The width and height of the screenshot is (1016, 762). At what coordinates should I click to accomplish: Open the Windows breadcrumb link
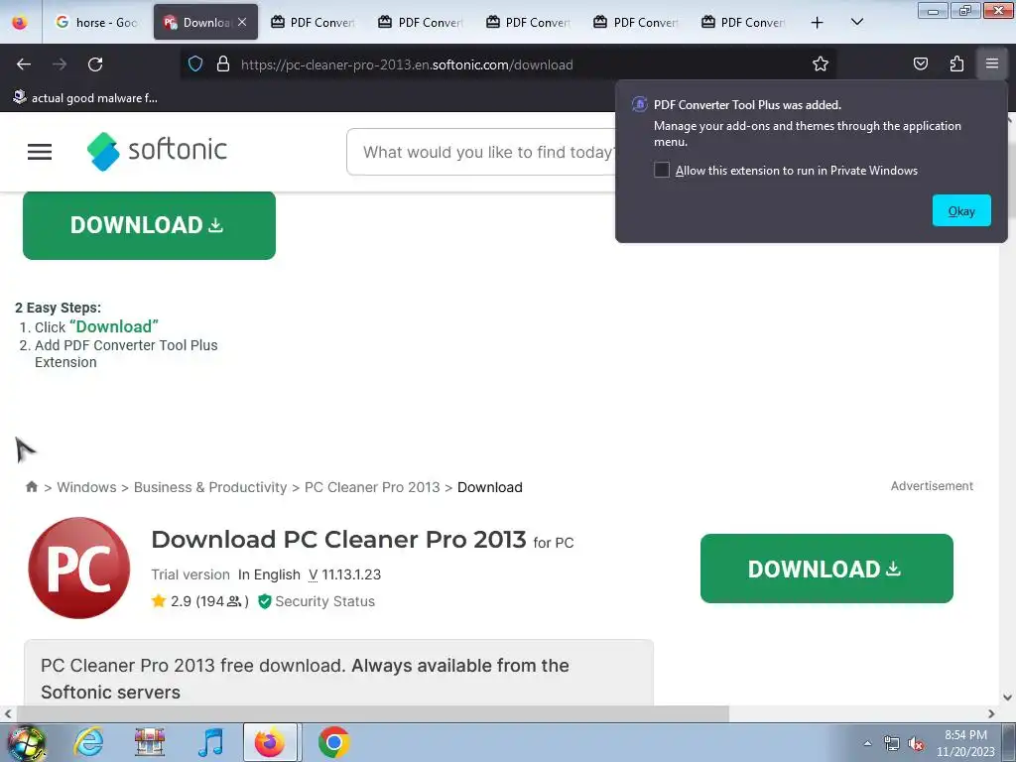pyautogui.click(x=87, y=487)
